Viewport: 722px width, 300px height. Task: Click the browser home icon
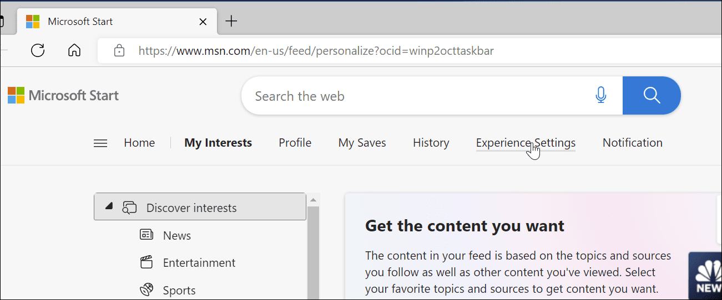(x=74, y=51)
